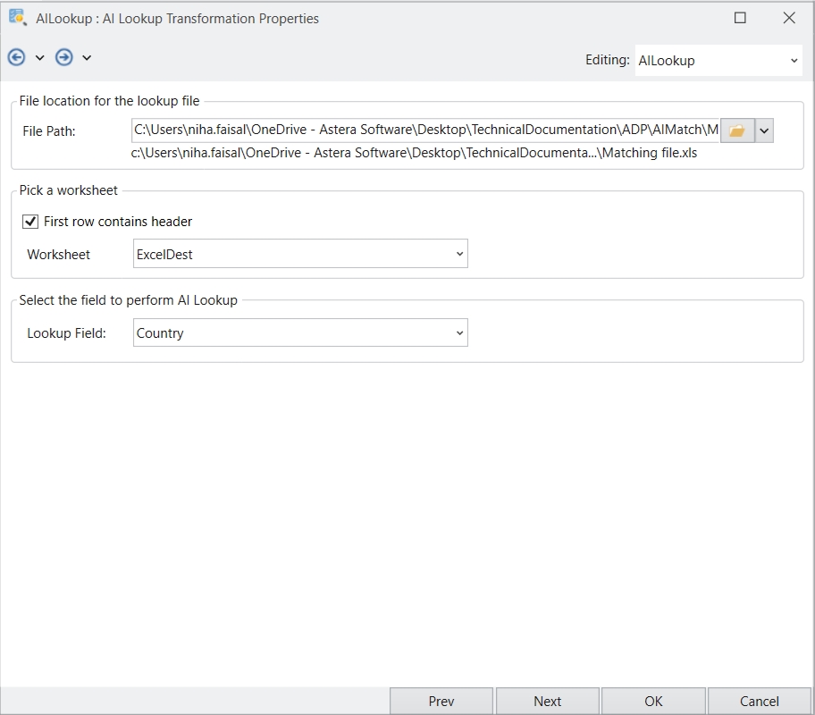Open the recent file paths dropdown arrow
This screenshot has height=715, width=815.
(764, 130)
